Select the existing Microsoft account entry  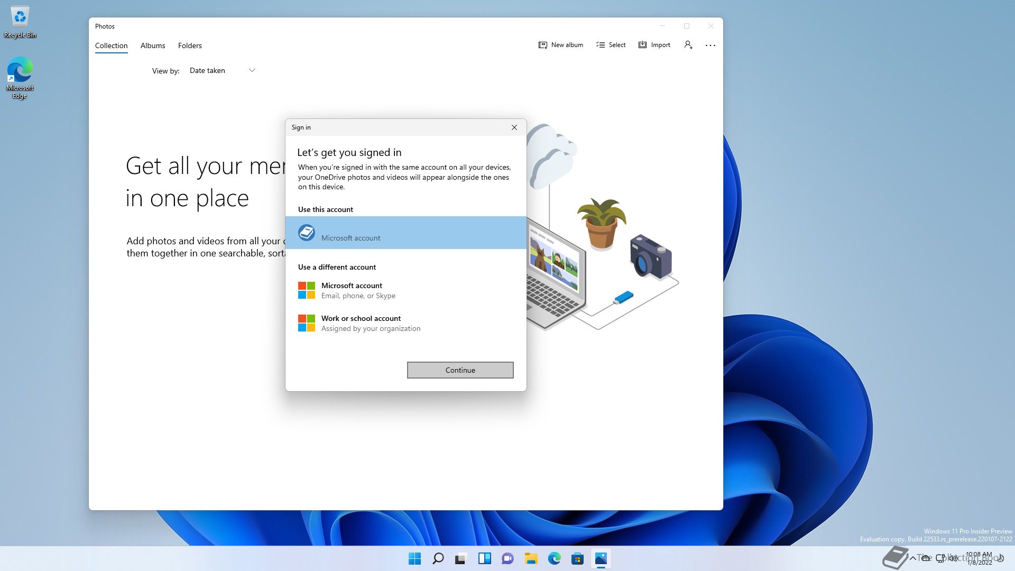[x=406, y=233]
